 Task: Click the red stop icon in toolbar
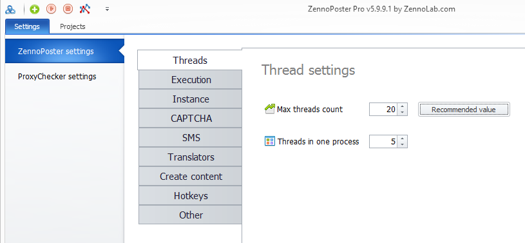pos(68,9)
